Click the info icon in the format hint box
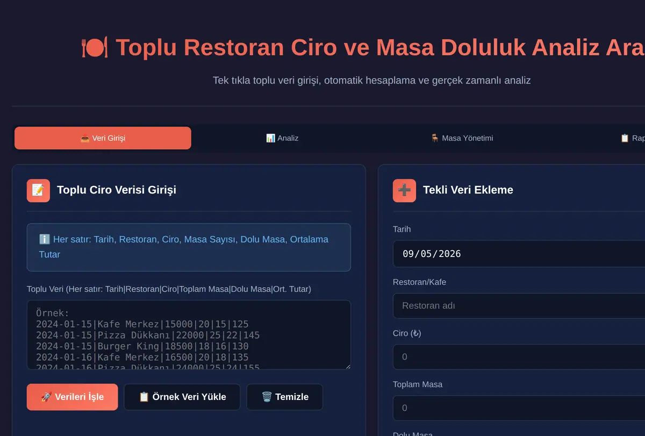 (x=45, y=239)
